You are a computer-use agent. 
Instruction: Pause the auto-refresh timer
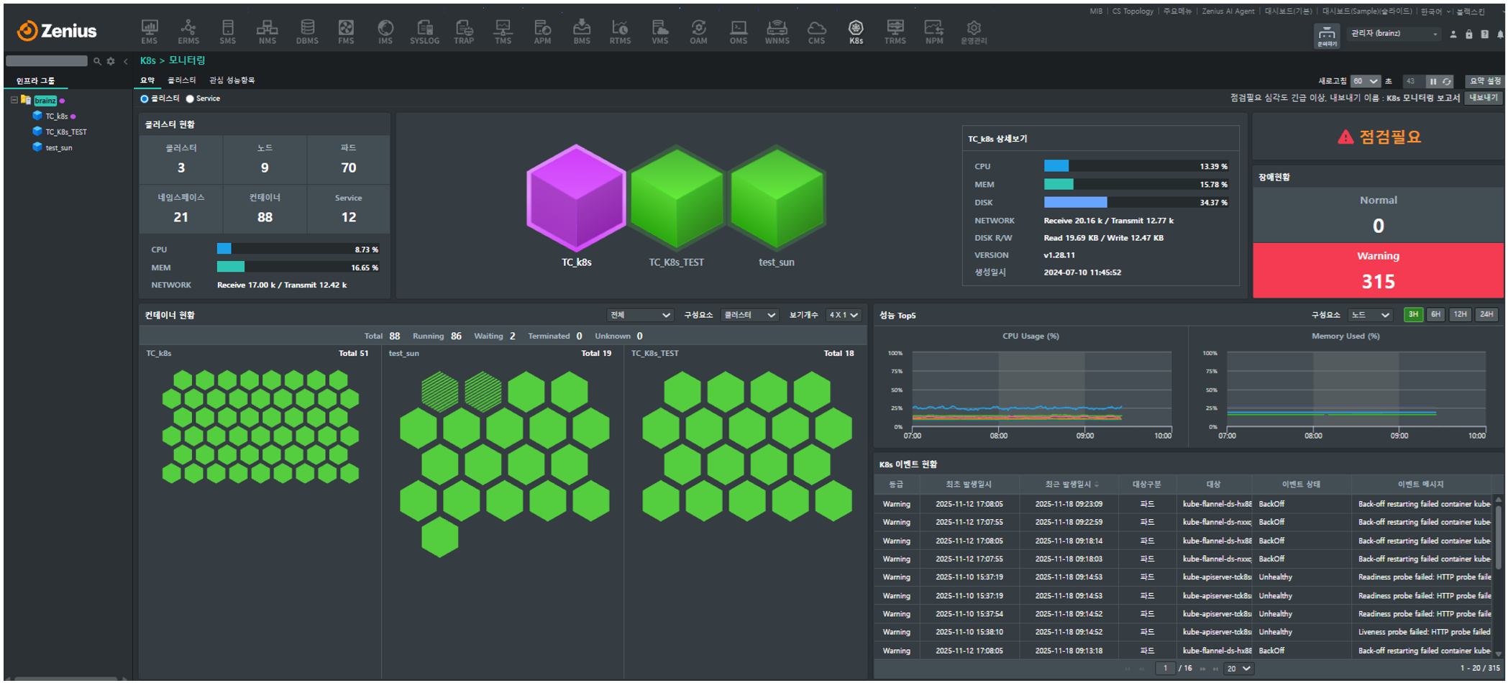point(1432,82)
